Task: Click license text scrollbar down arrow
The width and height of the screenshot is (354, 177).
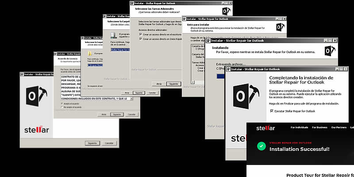Action: pyautogui.click(x=131, y=99)
